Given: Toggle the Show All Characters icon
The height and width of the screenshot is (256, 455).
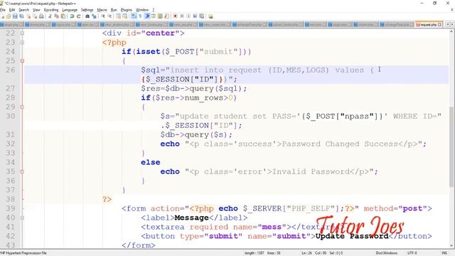Looking at the screenshot, I should pos(140,16).
